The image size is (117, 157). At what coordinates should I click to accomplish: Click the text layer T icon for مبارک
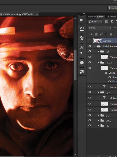[x=104, y=97]
